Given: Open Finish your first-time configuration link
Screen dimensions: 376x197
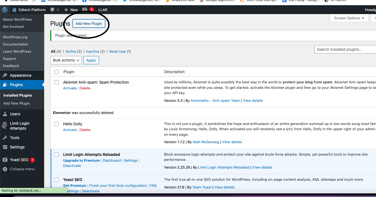Looking at the screenshot, I should pyautogui.click(x=118, y=186).
